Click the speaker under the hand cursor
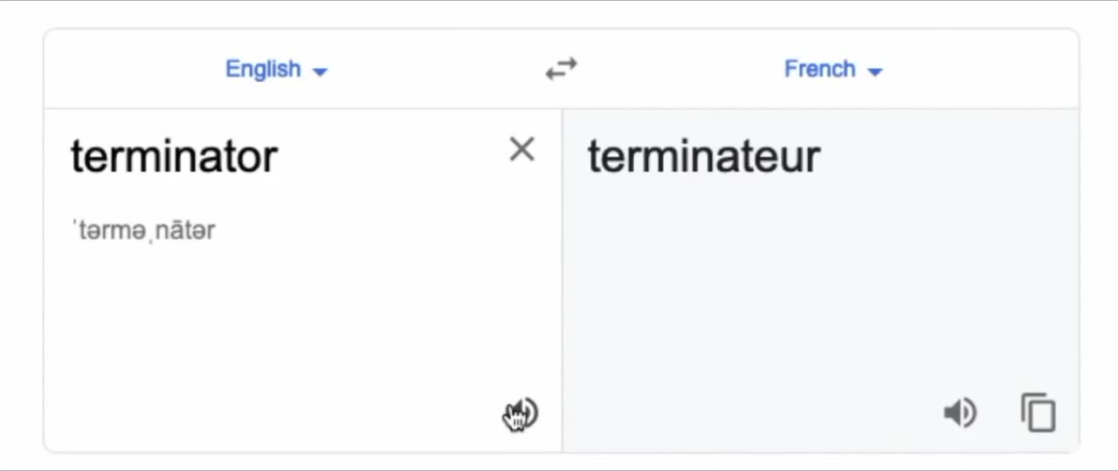Screen dimensions: 1118x471 coord(521,414)
